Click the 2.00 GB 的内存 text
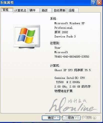The height and width of the screenshot is (123, 103). click(80, 87)
